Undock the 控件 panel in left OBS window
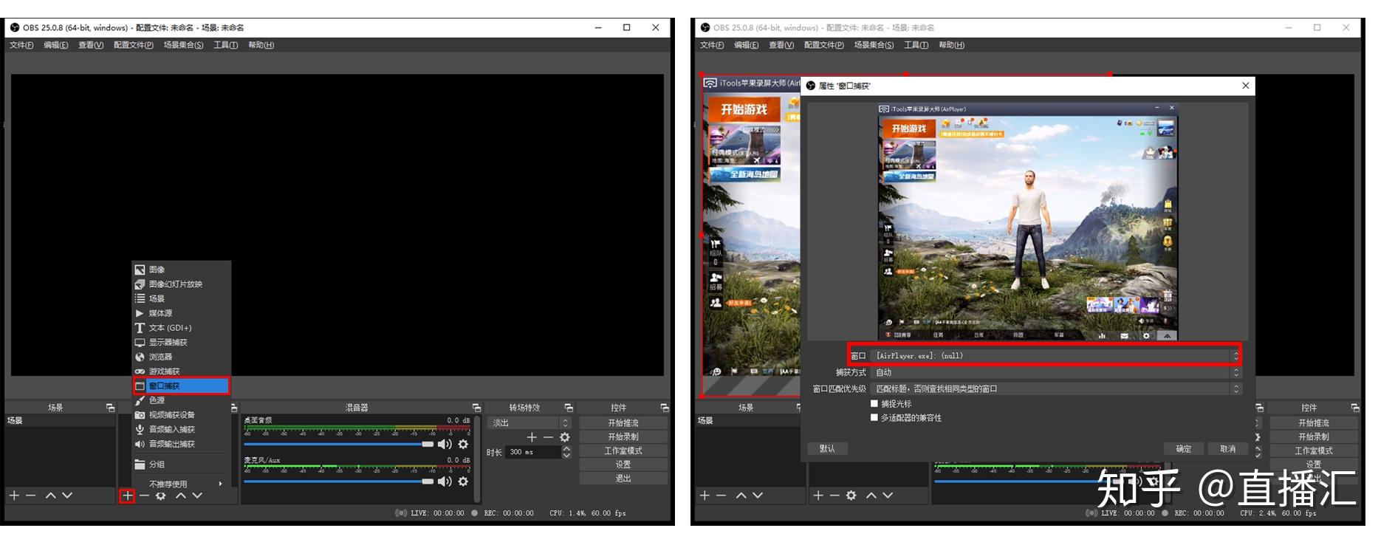The width and height of the screenshot is (1395, 548). tap(665, 408)
